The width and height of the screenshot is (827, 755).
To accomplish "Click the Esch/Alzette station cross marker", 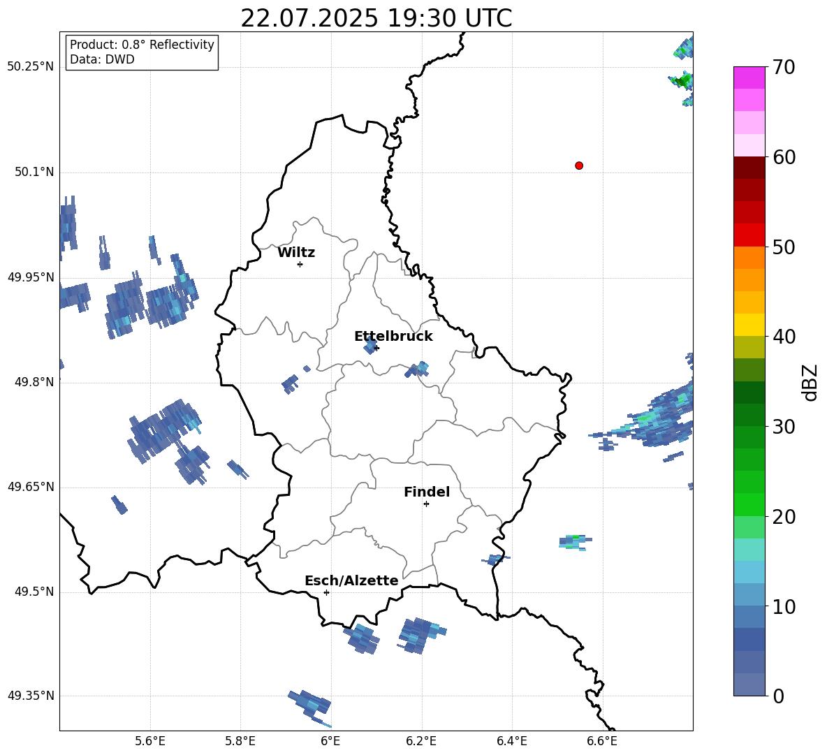I will 326,592.
